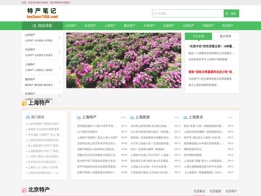Viewport: 261px width, 196px height.
Task: Open article 博物馆里好时光
Action: pos(192,149)
